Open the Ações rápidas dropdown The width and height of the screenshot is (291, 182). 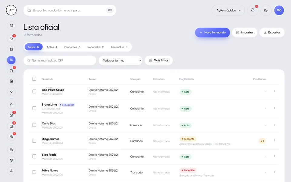pyautogui.click(x=228, y=10)
